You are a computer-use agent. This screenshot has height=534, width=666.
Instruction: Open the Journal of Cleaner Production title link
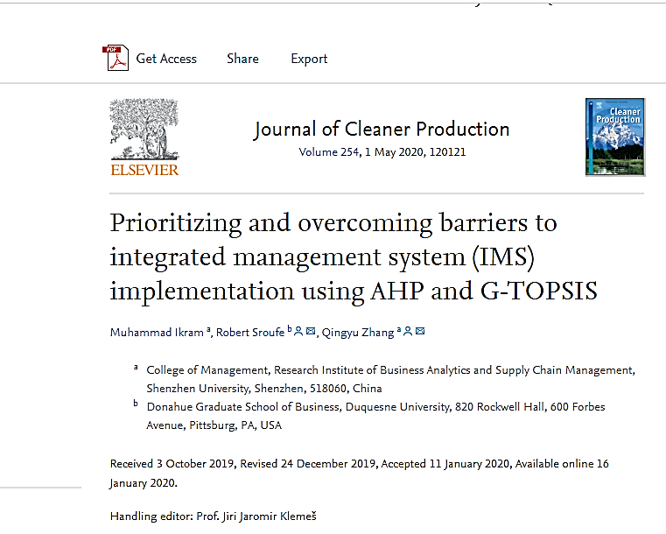coord(382,130)
